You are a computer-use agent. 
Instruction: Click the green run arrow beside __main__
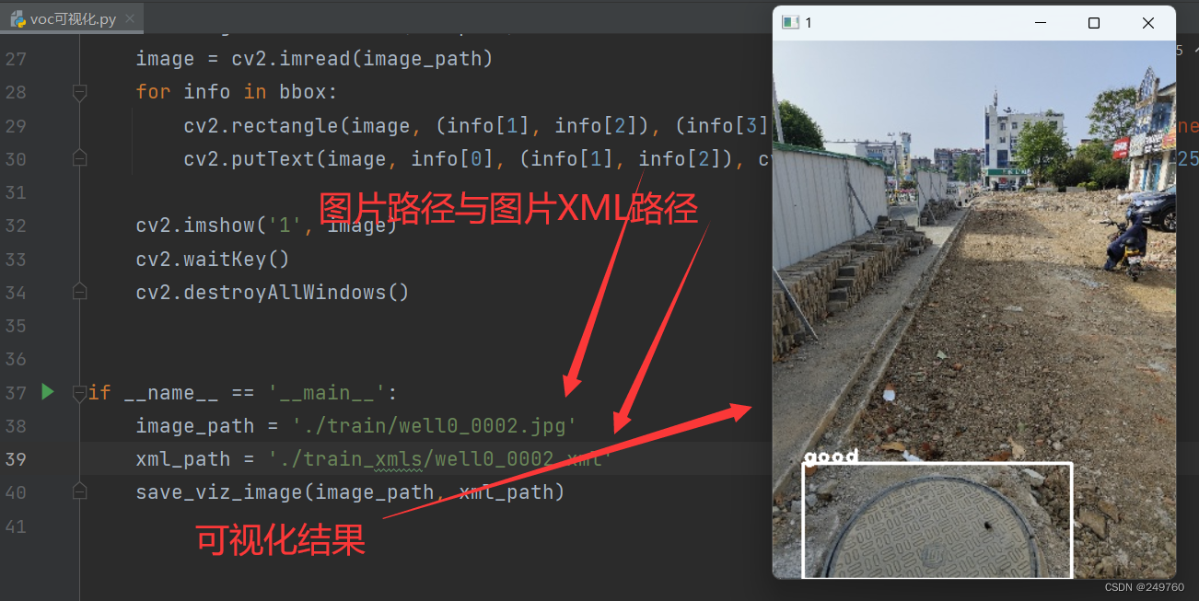click(48, 392)
